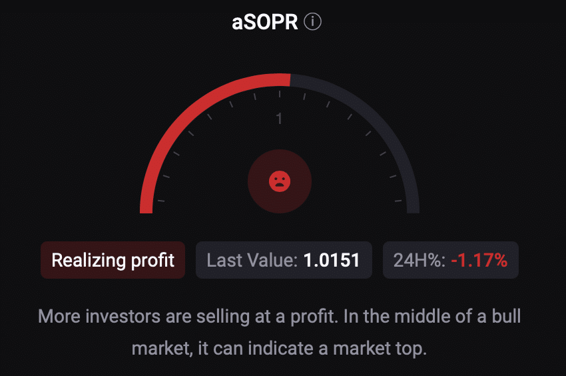Click the bottom-right end of gray arc

[413, 208]
